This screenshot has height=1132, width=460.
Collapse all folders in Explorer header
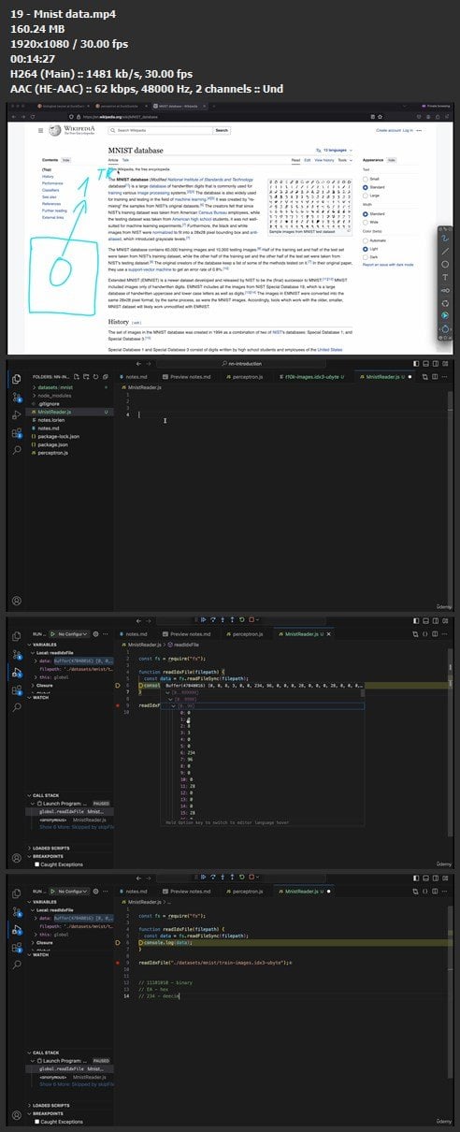pos(107,376)
